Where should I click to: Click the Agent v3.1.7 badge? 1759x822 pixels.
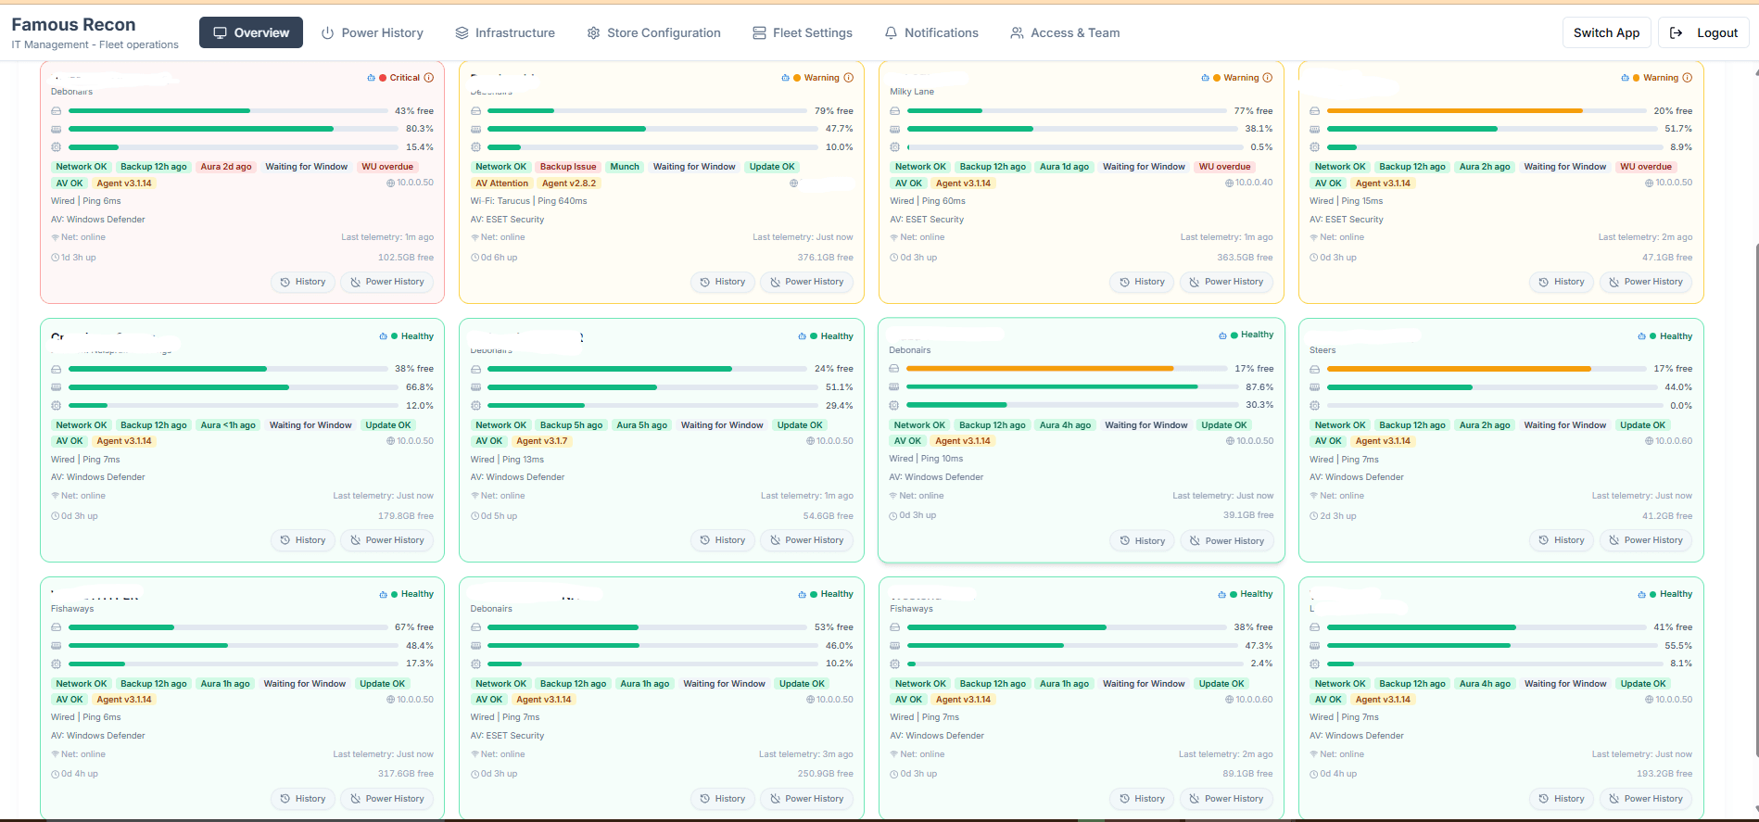click(x=542, y=441)
